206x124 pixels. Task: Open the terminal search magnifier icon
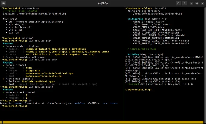[178, 3]
